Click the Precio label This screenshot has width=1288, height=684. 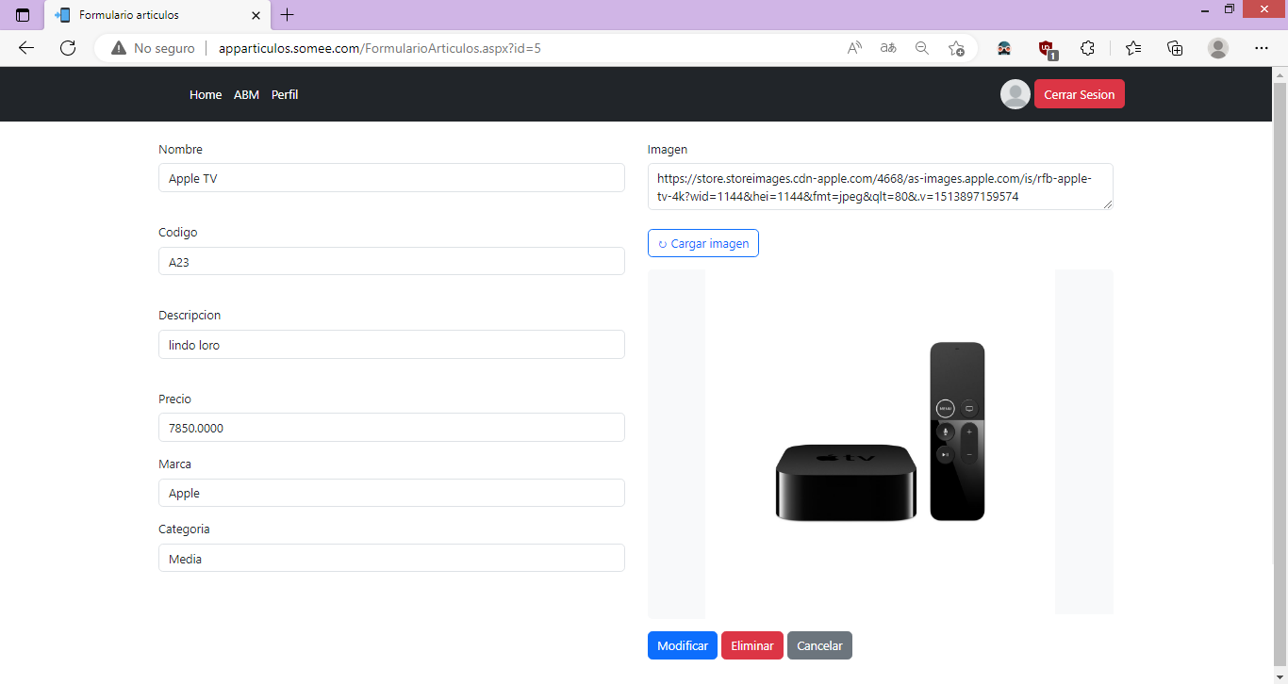[174, 399]
